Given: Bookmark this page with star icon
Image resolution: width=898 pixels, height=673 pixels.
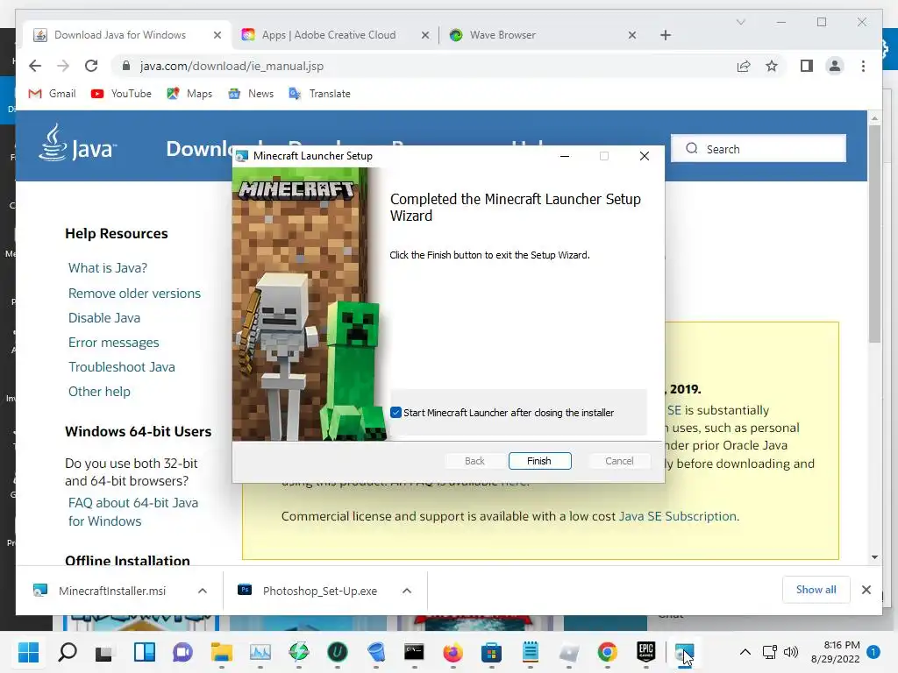Looking at the screenshot, I should (772, 66).
